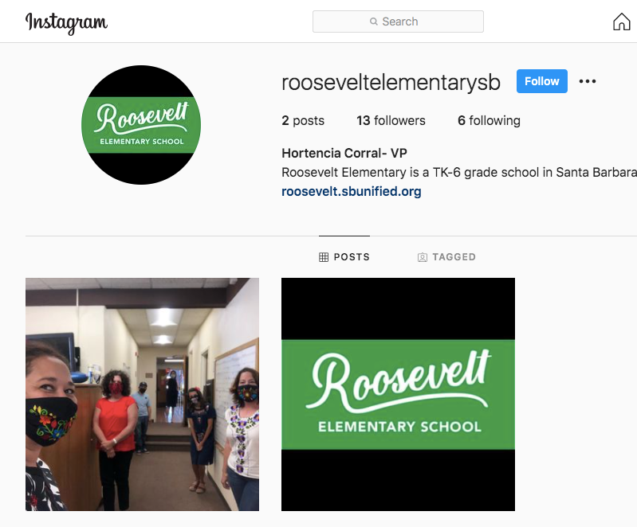Open the Roosevelt logo post

pyautogui.click(x=398, y=394)
